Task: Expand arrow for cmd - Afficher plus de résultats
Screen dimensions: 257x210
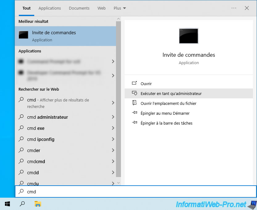Action: (113, 103)
